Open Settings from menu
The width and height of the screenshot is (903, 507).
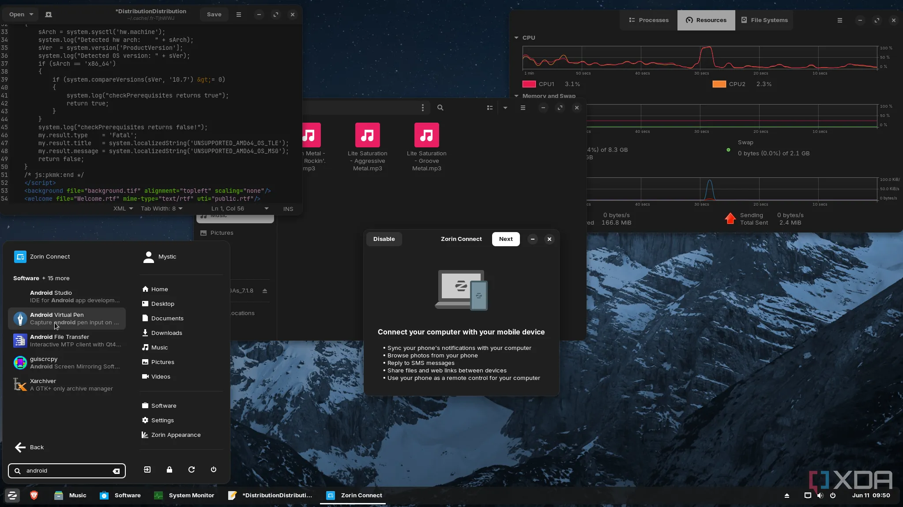pyautogui.click(x=158, y=421)
